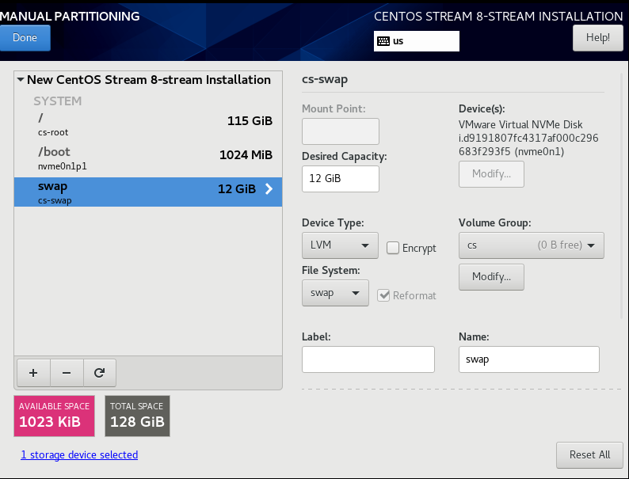The width and height of the screenshot is (629, 479).
Task: Toggle the Encrypt checkbox
Action: (393, 248)
